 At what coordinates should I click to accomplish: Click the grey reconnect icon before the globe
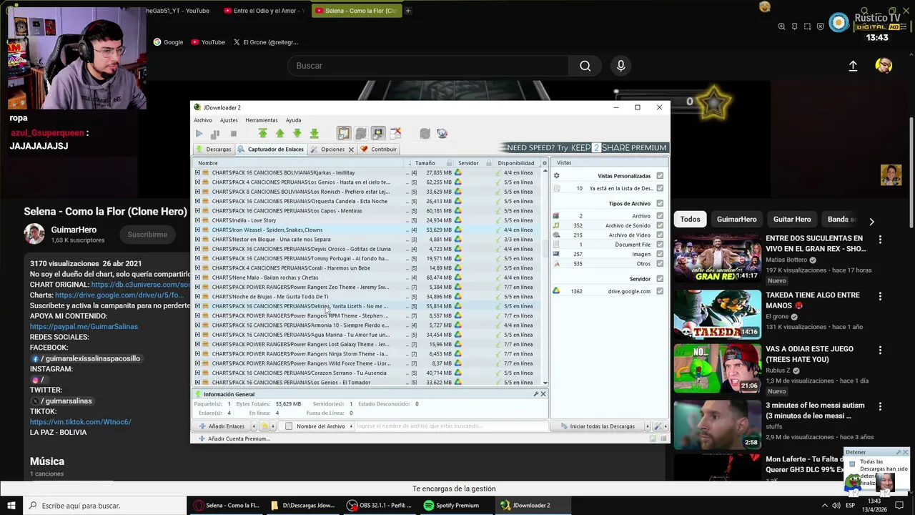coord(425,133)
